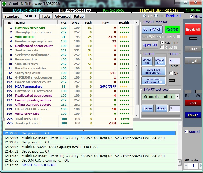Click the SMART ON button

[147, 61]
